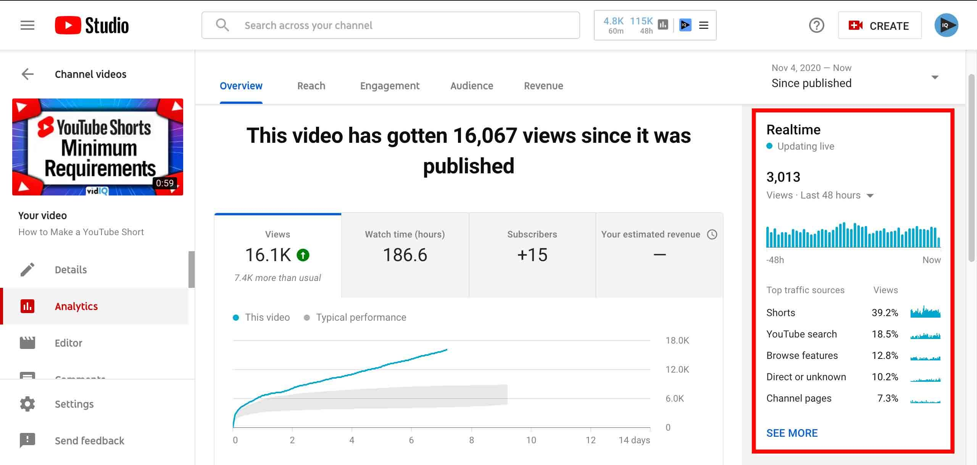Open the navigation hamburger menu
The height and width of the screenshot is (465, 977).
click(x=27, y=25)
